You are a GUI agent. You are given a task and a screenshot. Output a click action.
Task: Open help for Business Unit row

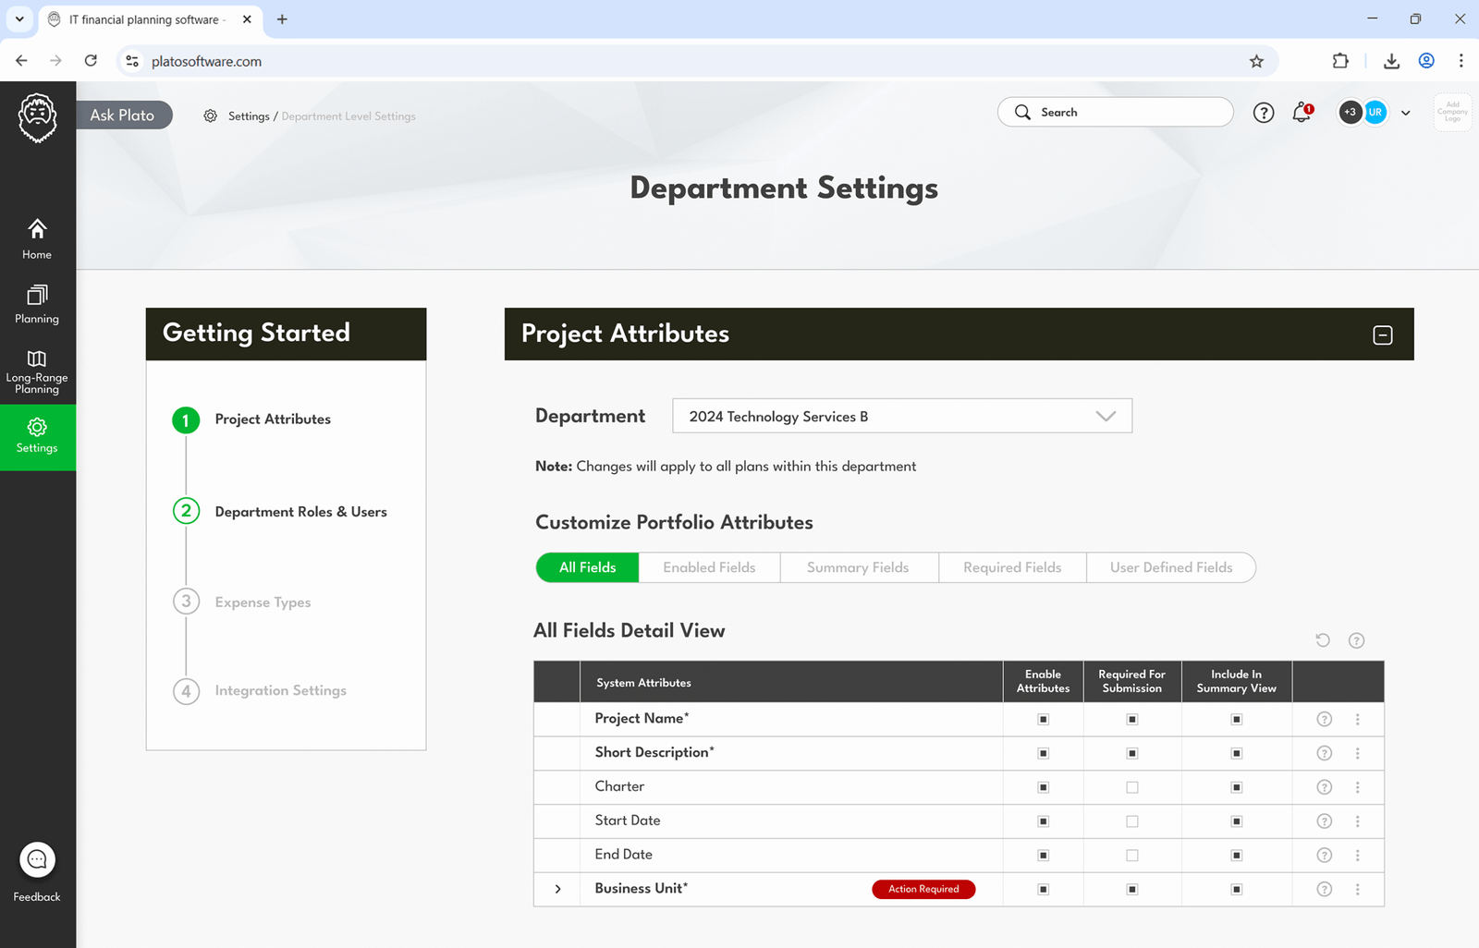tap(1324, 889)
